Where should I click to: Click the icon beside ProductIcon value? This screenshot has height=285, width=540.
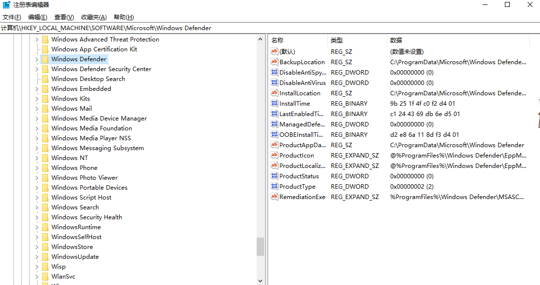click(x=274, y=155)
